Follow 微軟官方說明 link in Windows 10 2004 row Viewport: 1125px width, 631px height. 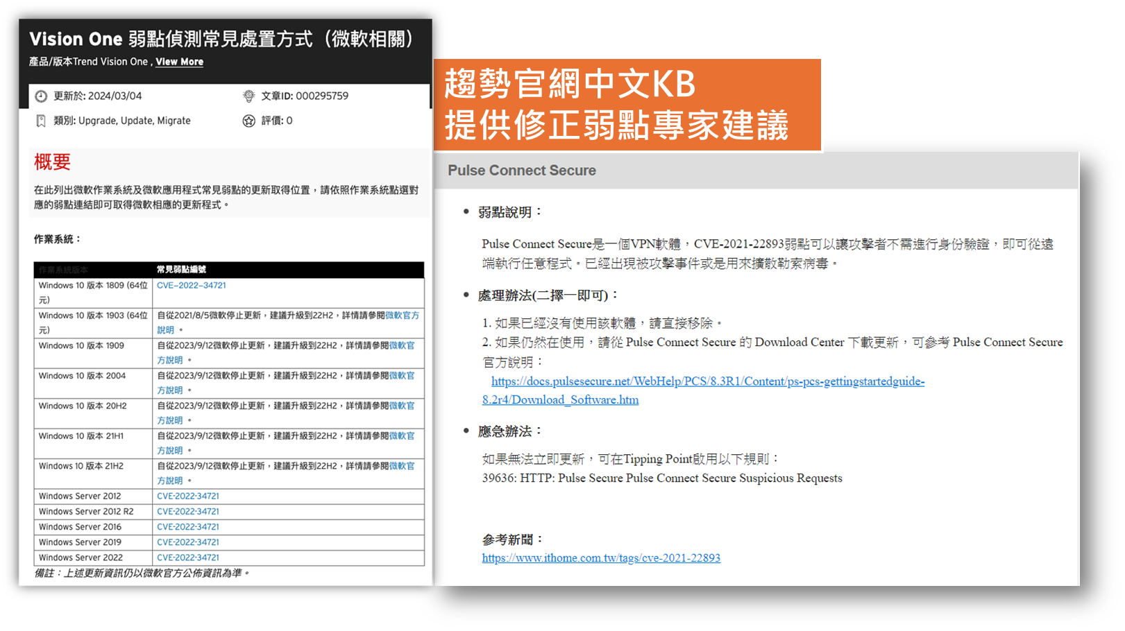click(x=402, y=376)
